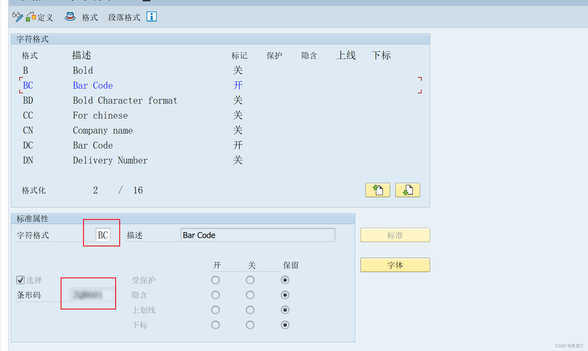Screen dimensions: 588x351
Task: Select 保留 radio for 隐含
Action: tap(285, 295)
